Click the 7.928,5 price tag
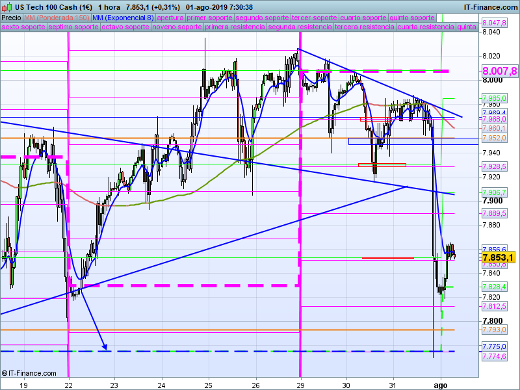Image resolution: width=520 pixels, height=390 pixels. (494, 166)
